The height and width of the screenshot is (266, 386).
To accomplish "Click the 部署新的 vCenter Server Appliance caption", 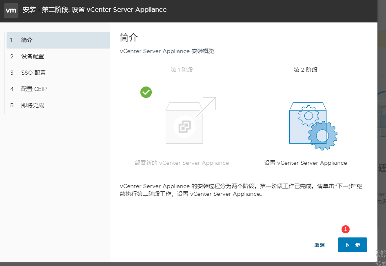I will tap(182, 163).
